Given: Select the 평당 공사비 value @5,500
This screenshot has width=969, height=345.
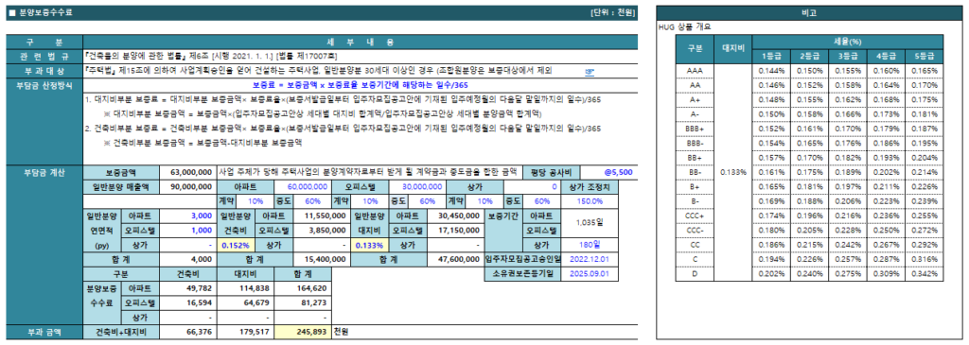Looking at the screenshot, I should point(608,172).
